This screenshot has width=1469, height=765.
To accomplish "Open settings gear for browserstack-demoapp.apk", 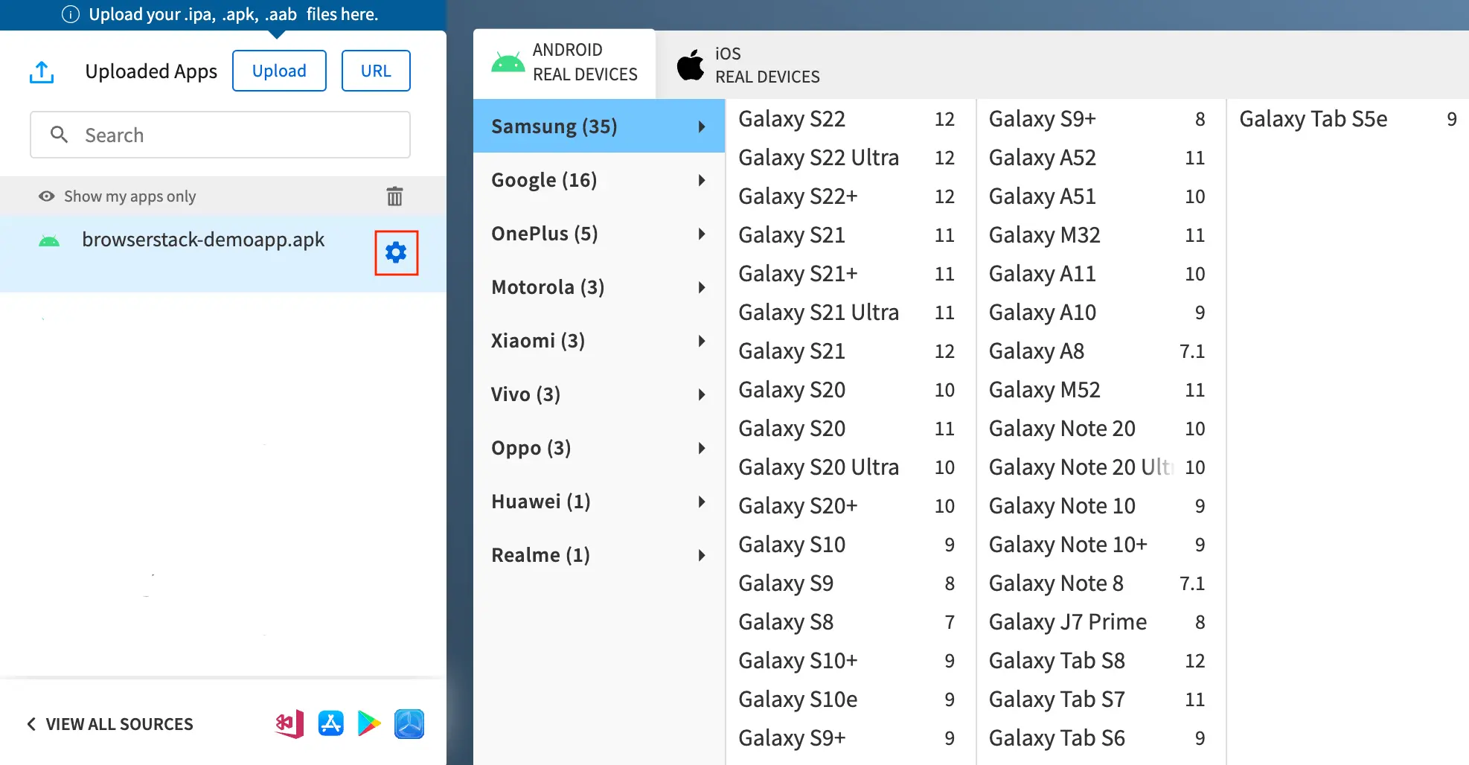I will [x=396, y=253].
